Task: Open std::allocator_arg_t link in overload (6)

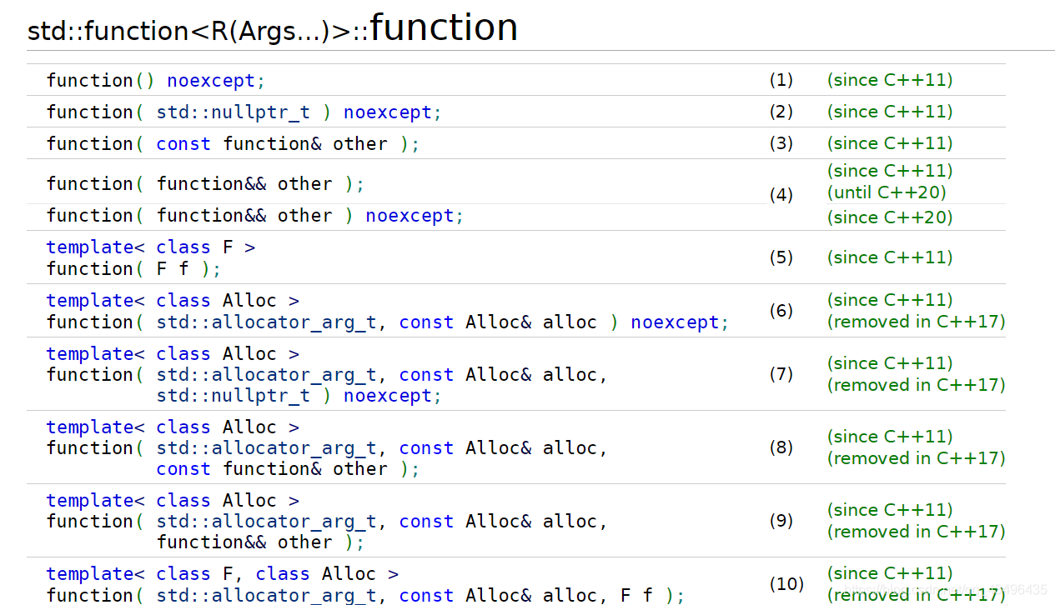Action: click(x=266, y=322)
